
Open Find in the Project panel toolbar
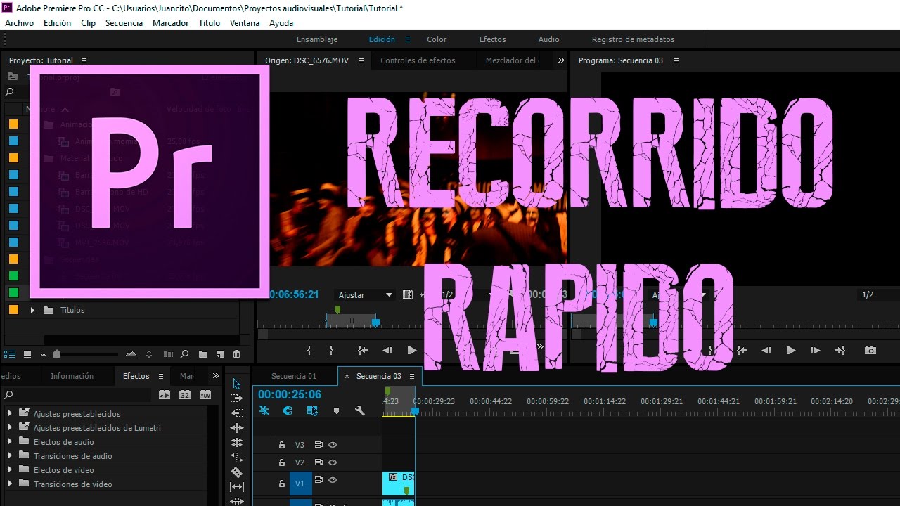(x=185, y=354)
